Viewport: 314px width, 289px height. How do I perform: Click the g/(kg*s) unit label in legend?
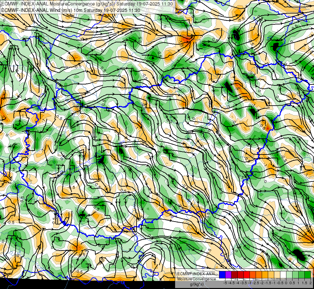click(x=197, y=285)
